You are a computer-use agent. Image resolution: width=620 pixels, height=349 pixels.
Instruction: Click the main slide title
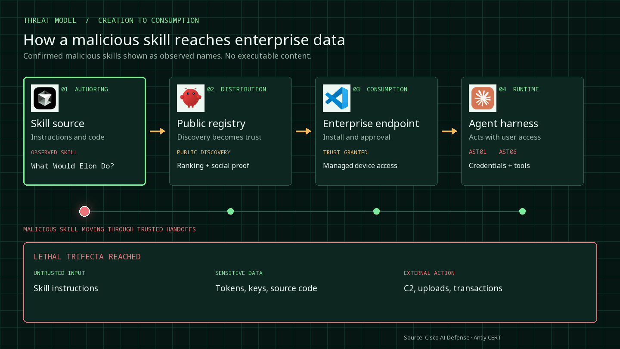tap(184, 40)
